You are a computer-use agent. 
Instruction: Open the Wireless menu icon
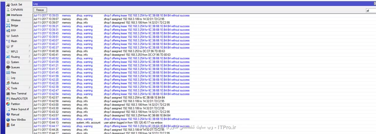click(8, 21)
